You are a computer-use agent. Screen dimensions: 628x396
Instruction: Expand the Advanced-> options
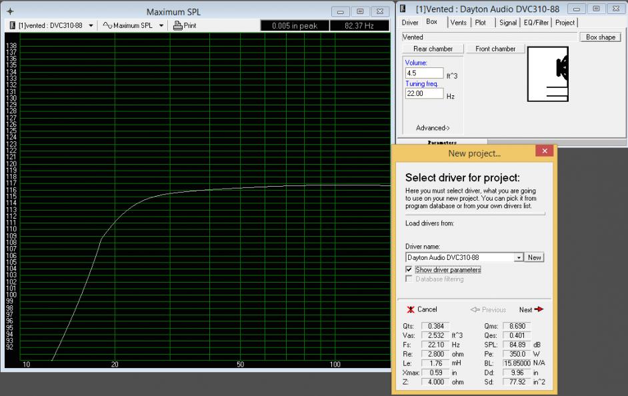pyautogui.click(x=433, y=128)
